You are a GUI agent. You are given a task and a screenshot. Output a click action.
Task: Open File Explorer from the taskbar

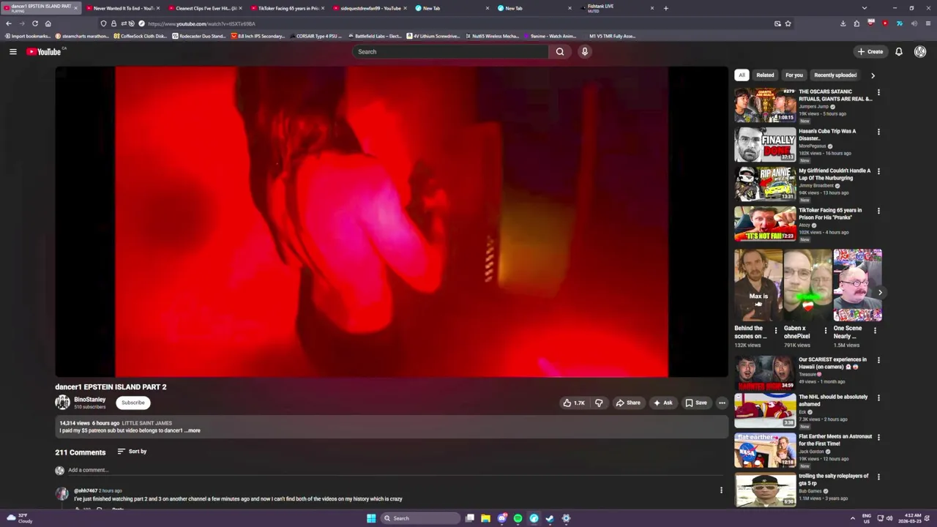click(485, 518)
